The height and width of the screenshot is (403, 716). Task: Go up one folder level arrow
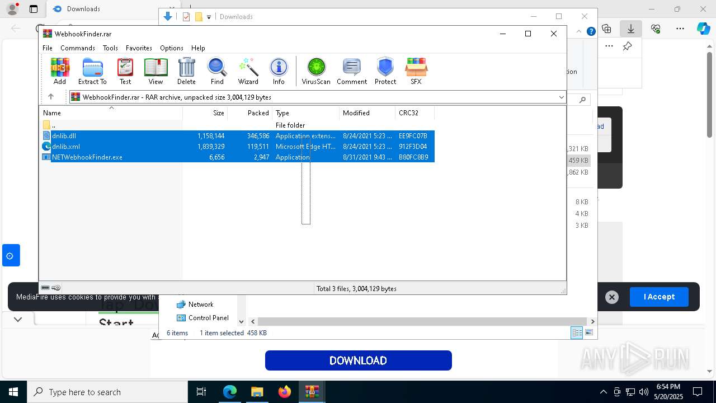tap(51, 97)
